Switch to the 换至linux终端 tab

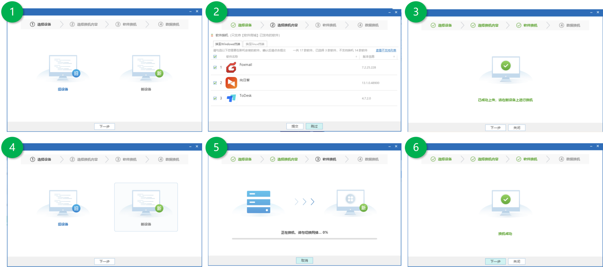click(255, 44)
